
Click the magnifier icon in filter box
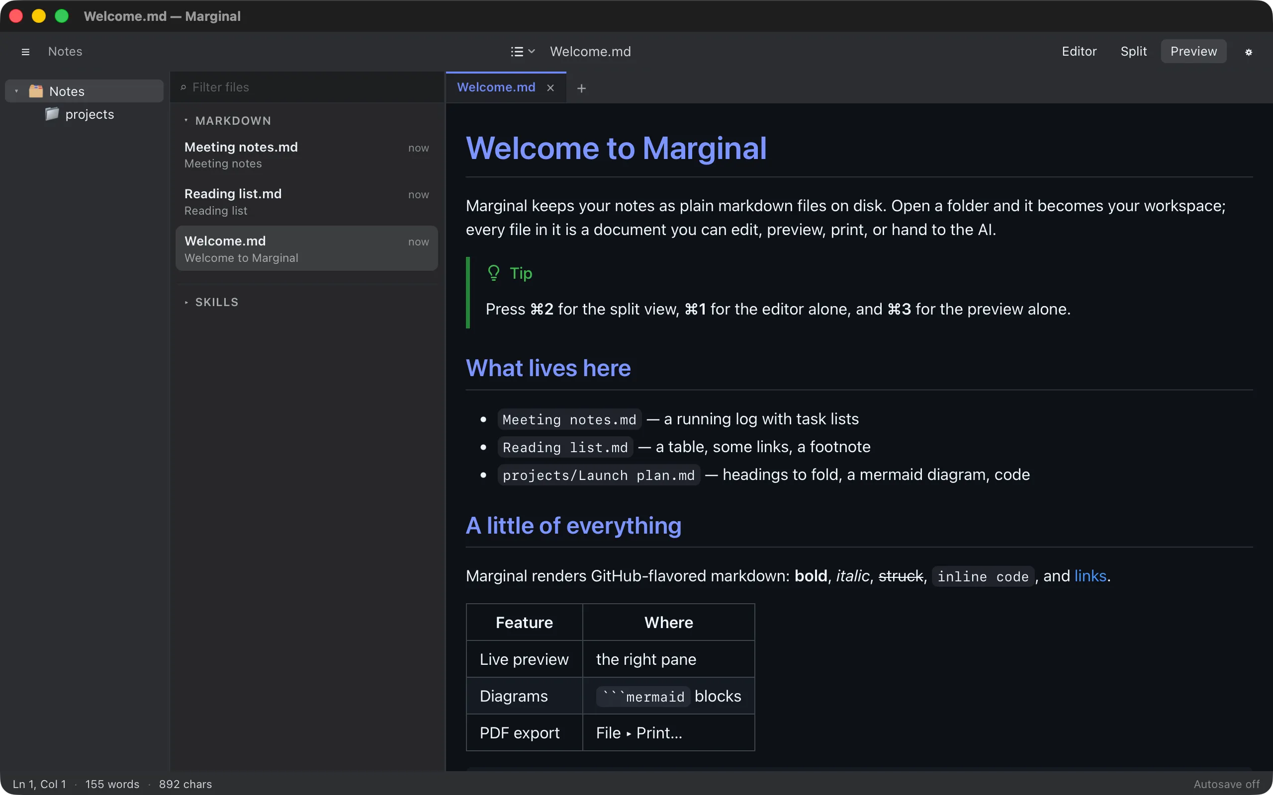pos(183,87)
